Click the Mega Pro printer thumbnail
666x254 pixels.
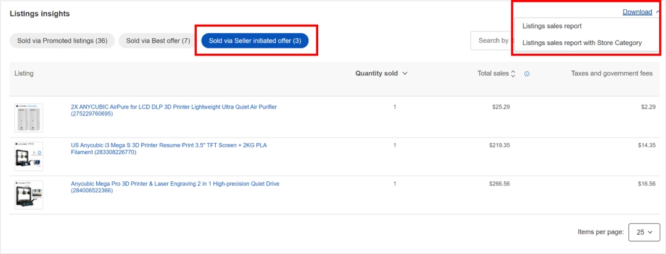click(29, 195)
